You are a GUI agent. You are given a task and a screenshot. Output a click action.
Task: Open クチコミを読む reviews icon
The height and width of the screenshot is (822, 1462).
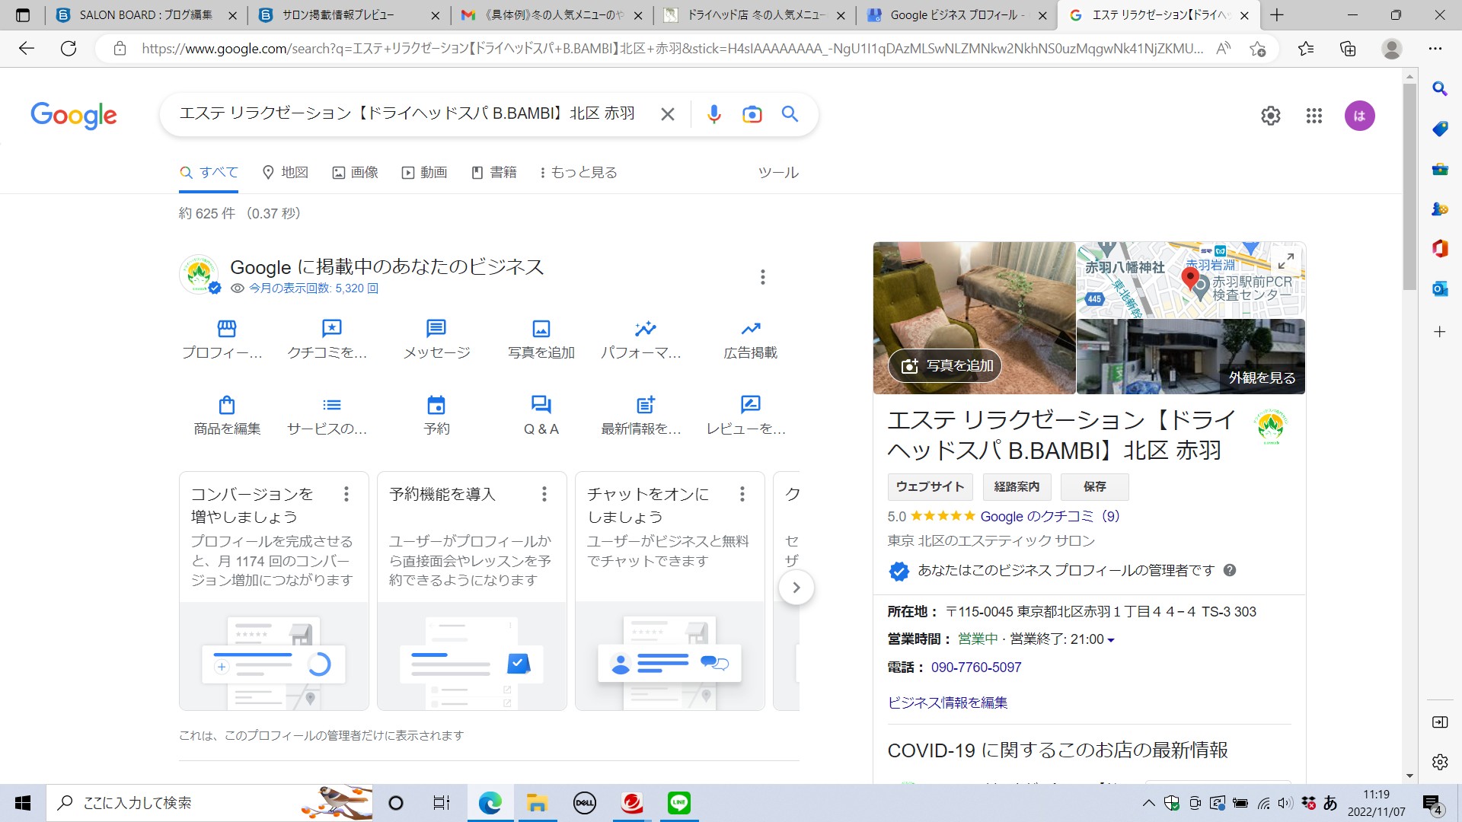(x=332, y=328)
